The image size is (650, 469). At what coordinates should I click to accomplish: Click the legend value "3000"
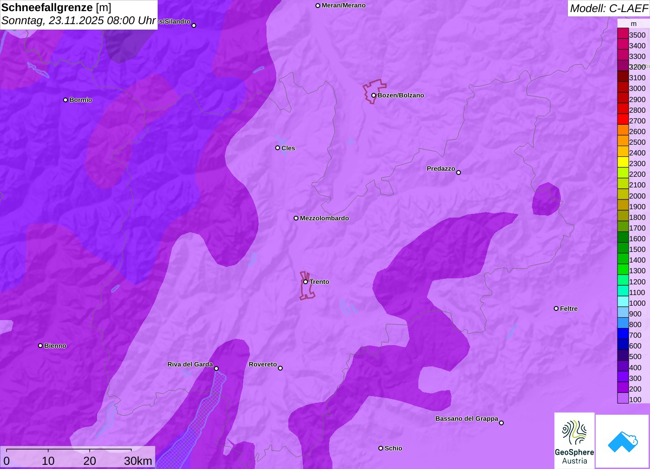637,89
